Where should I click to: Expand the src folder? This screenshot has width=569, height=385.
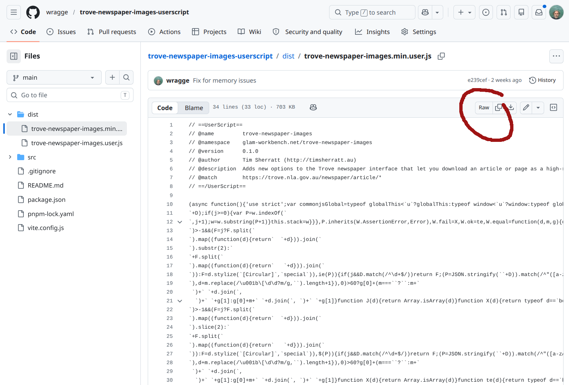point(10,157)
